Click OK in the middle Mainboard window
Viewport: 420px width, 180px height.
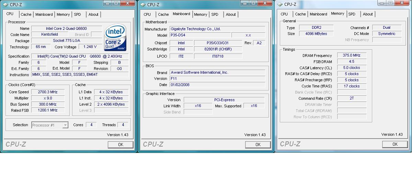pyautogui.click(x=258, y=145)
